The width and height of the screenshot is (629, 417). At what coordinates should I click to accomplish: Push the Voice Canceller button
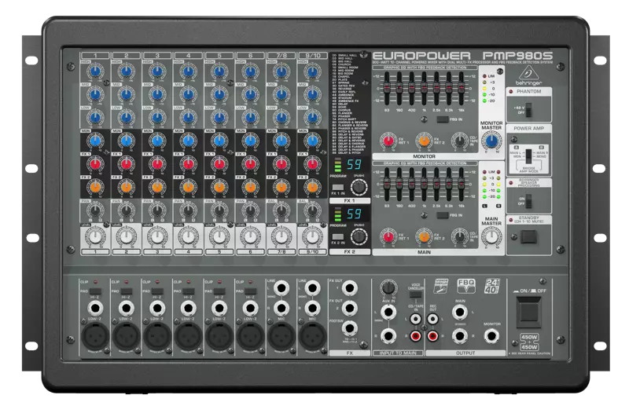tap(415, 294)
